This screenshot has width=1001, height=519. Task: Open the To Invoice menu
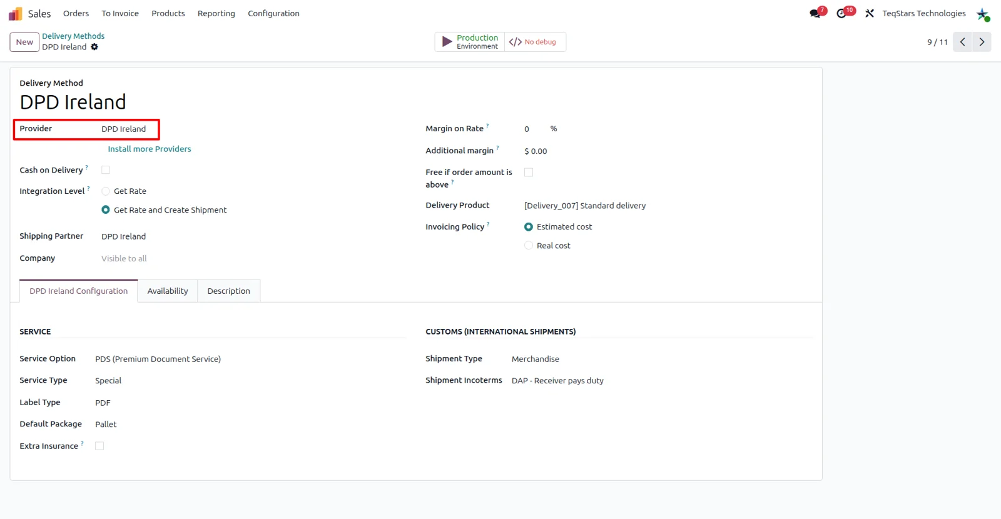click(x=120, y=13)
